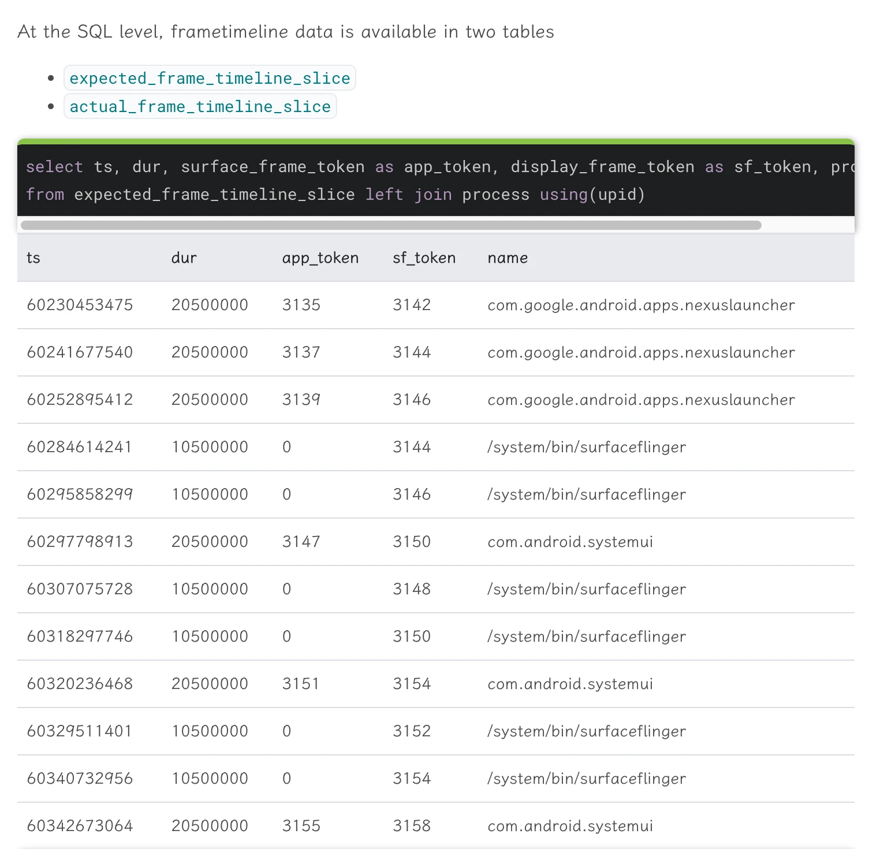Select the dur value 10500000 with sf_token 3152

[210, 731]
